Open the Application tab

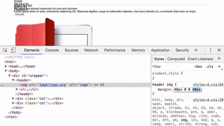[160, 50]
